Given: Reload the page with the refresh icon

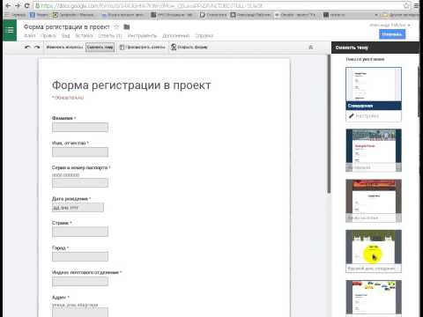Looking at the screenshot, I should pyautogui.click(x=26, y=5).
